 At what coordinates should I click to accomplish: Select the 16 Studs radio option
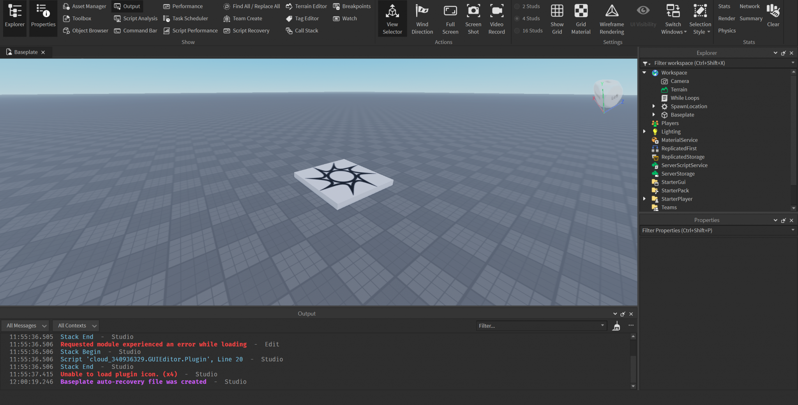[x=517, y=30]
